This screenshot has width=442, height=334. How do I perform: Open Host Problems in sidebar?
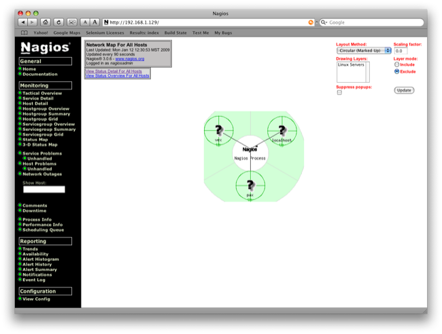(x=39, y=164)
